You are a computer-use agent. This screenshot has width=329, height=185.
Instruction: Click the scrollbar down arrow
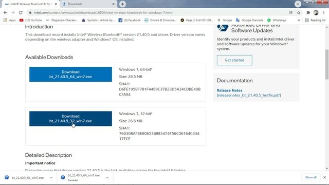(x=327, y=169)
